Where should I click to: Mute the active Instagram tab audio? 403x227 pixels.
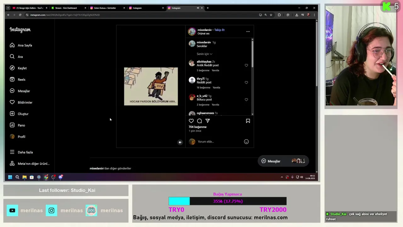[198, 8]
